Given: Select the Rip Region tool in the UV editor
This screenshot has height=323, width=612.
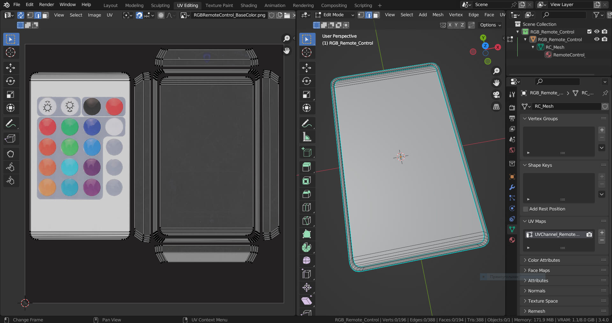Looking at the screenshot, I should pos(11,138).
